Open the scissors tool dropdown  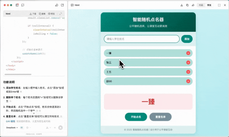point(48,128)
